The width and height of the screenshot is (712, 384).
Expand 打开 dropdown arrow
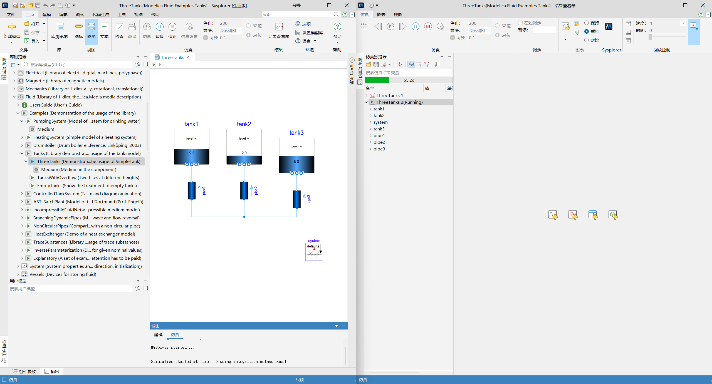(44, 24)
